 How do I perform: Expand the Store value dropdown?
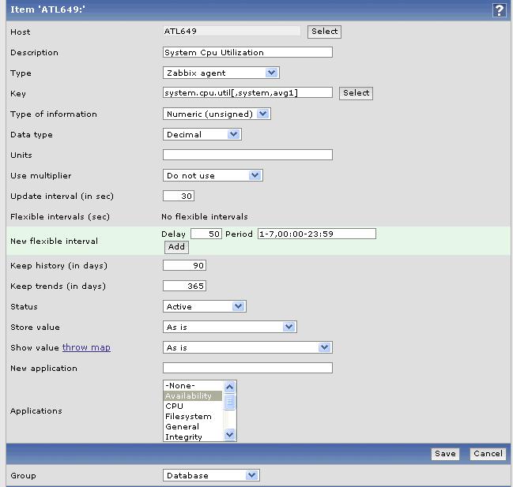229,327
